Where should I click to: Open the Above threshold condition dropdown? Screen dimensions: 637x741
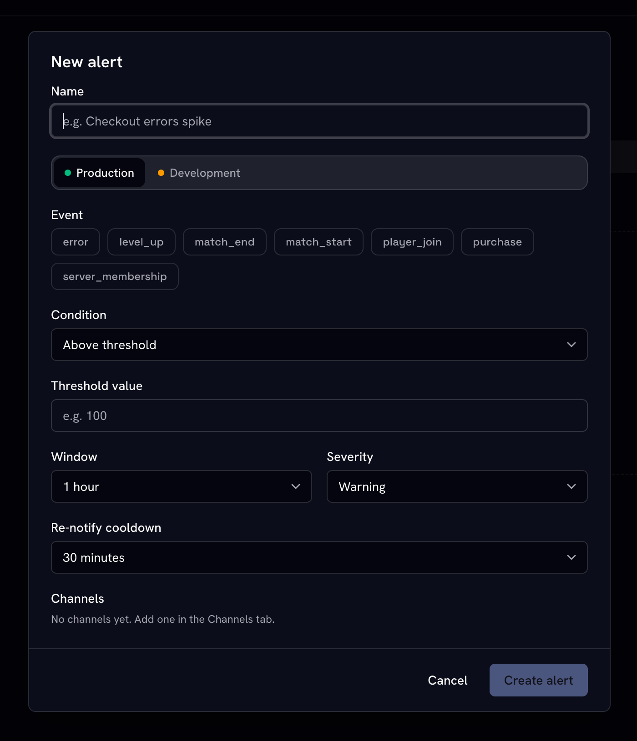(x=319, y=345)
